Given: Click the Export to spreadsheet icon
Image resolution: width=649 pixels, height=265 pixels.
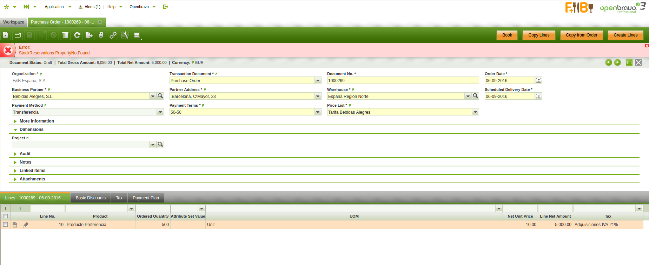Looking at the screenshot, I should tap(89, 35).
